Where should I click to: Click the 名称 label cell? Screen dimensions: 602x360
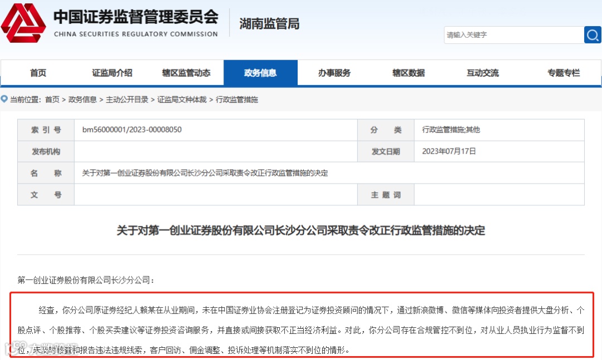(x=46, y=173)
